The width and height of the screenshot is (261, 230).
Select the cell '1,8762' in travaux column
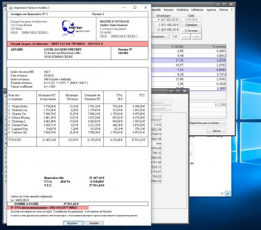point(205,65)
